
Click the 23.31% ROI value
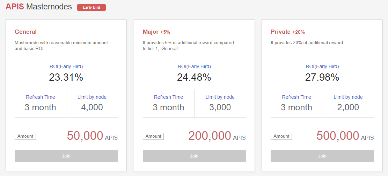coord(66,77)
